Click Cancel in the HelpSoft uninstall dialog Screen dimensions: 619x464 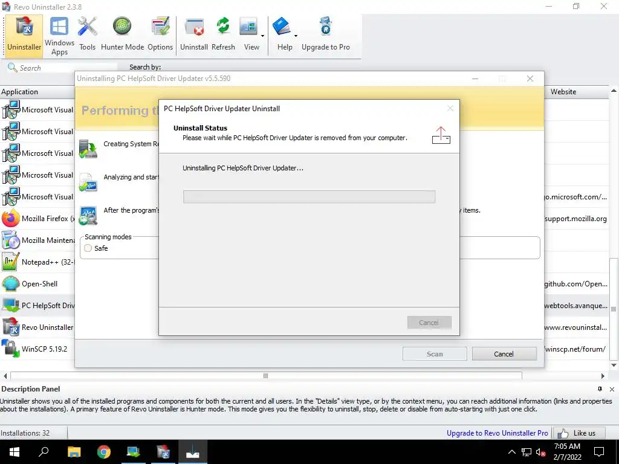coord(429,323)
